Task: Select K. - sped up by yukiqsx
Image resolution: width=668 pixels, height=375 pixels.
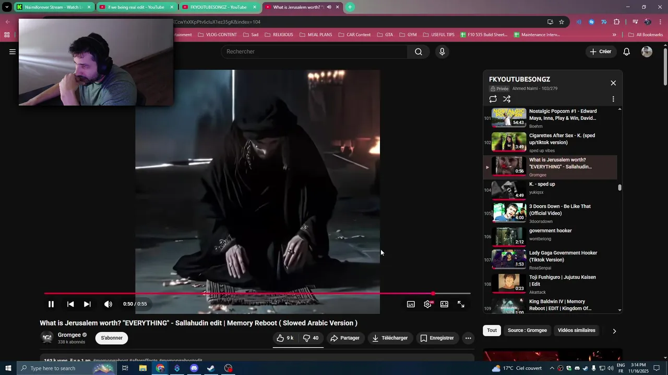Action: (x=550, y=190)
